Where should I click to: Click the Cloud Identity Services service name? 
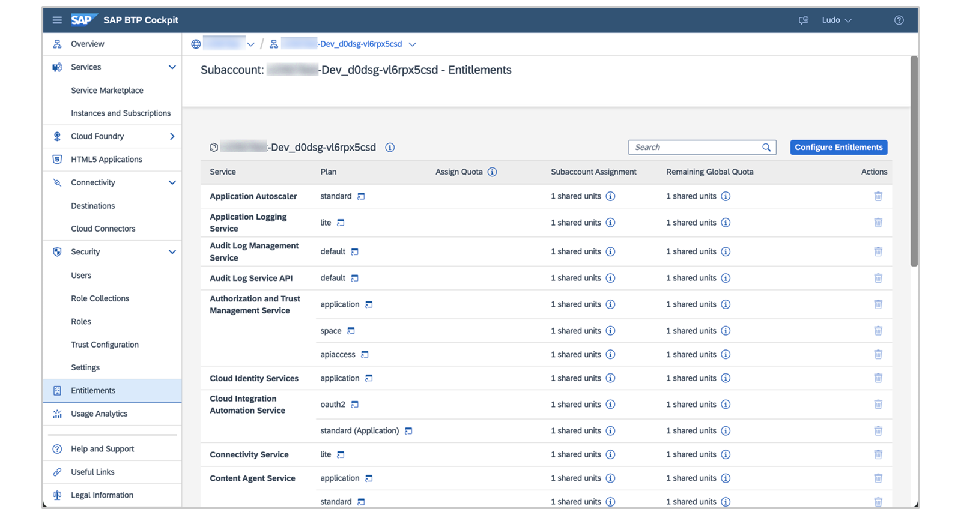(254, 378)
